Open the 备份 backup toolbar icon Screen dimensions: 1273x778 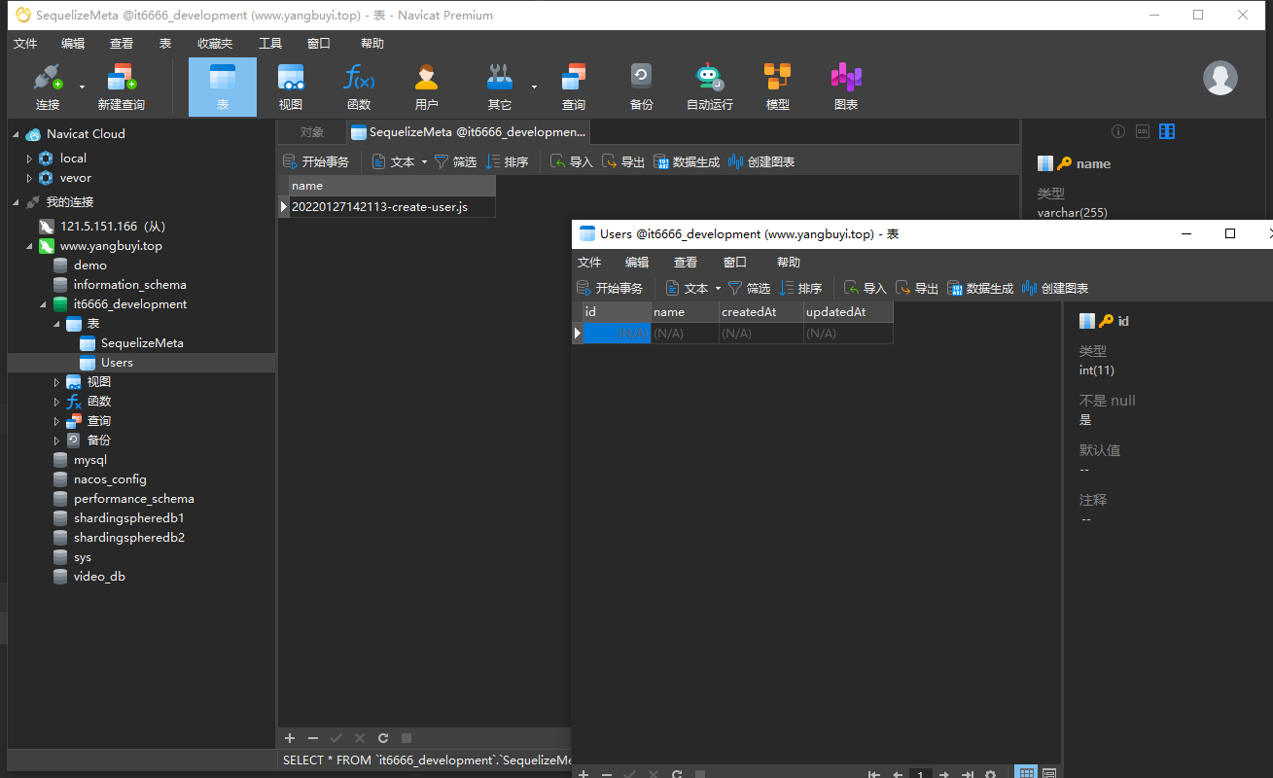[641, 88]
